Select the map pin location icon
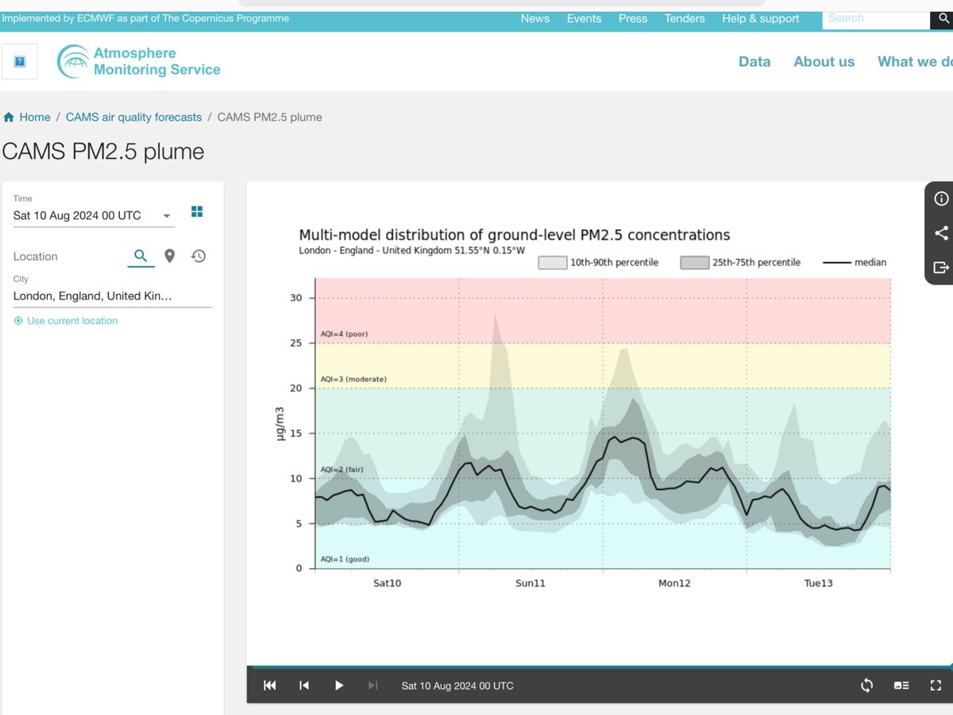This screenshot has height=715, width=953. [169, 256]
